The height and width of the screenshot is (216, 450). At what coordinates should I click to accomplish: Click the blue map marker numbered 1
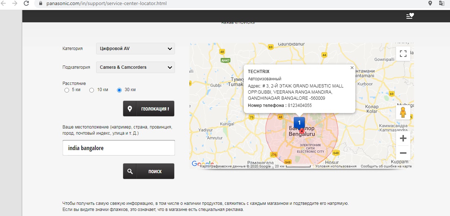299,122
